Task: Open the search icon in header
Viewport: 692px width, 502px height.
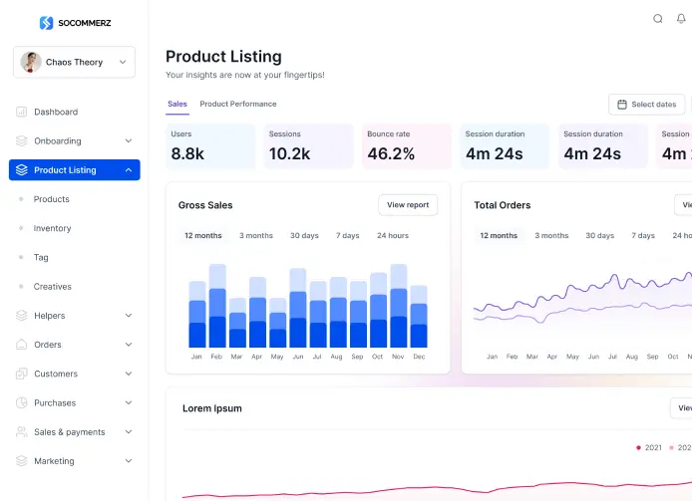Action: 657,19
